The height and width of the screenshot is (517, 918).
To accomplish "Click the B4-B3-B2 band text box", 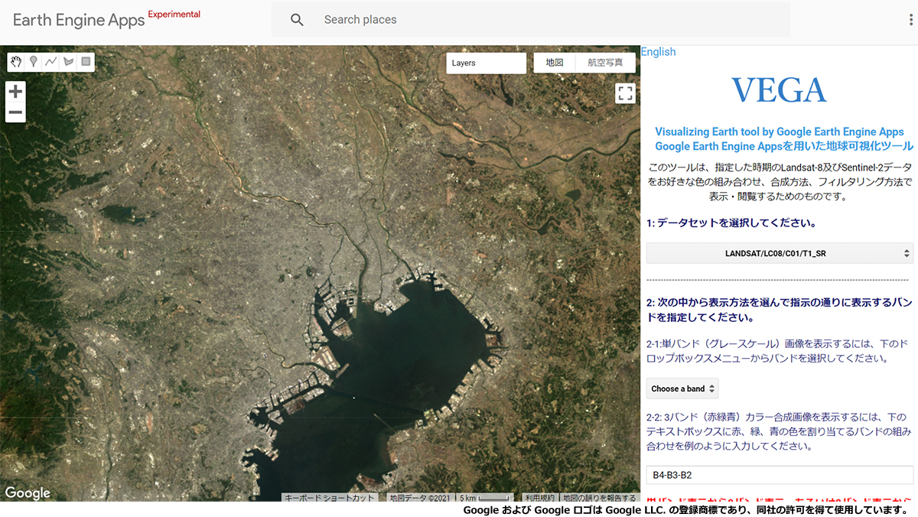I will tap(780, 475).
